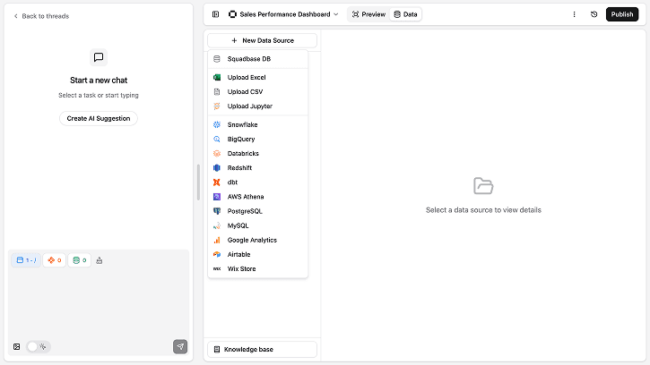Switch to the Data tab
Viewport: 650px width, 365px height.
405,14
